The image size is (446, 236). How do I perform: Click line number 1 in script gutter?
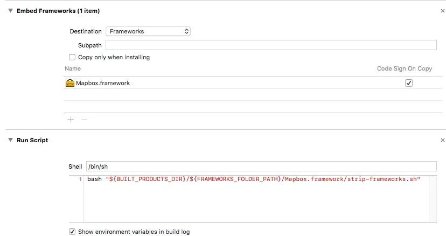pyautogui.click(x=80, y=179)
